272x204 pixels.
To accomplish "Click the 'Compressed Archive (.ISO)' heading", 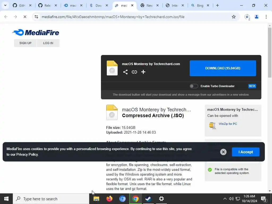I will click(153, 116).
